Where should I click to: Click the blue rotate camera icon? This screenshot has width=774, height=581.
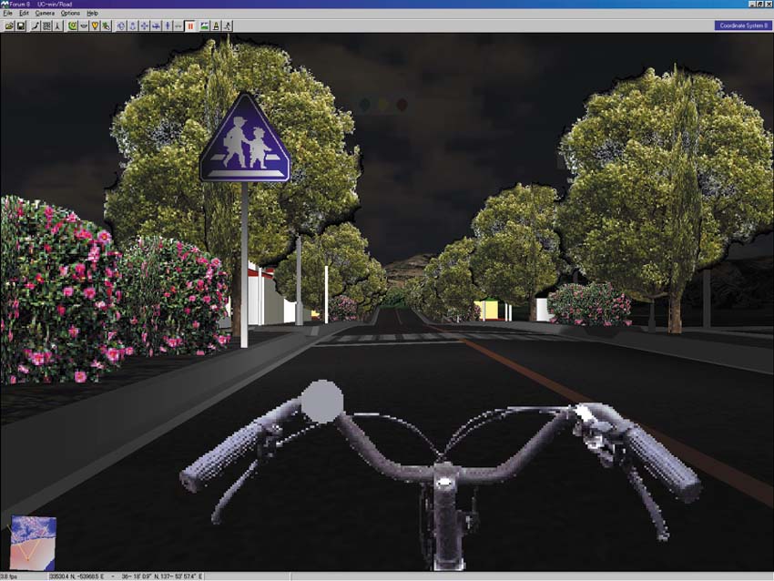[x=121, y=26]
